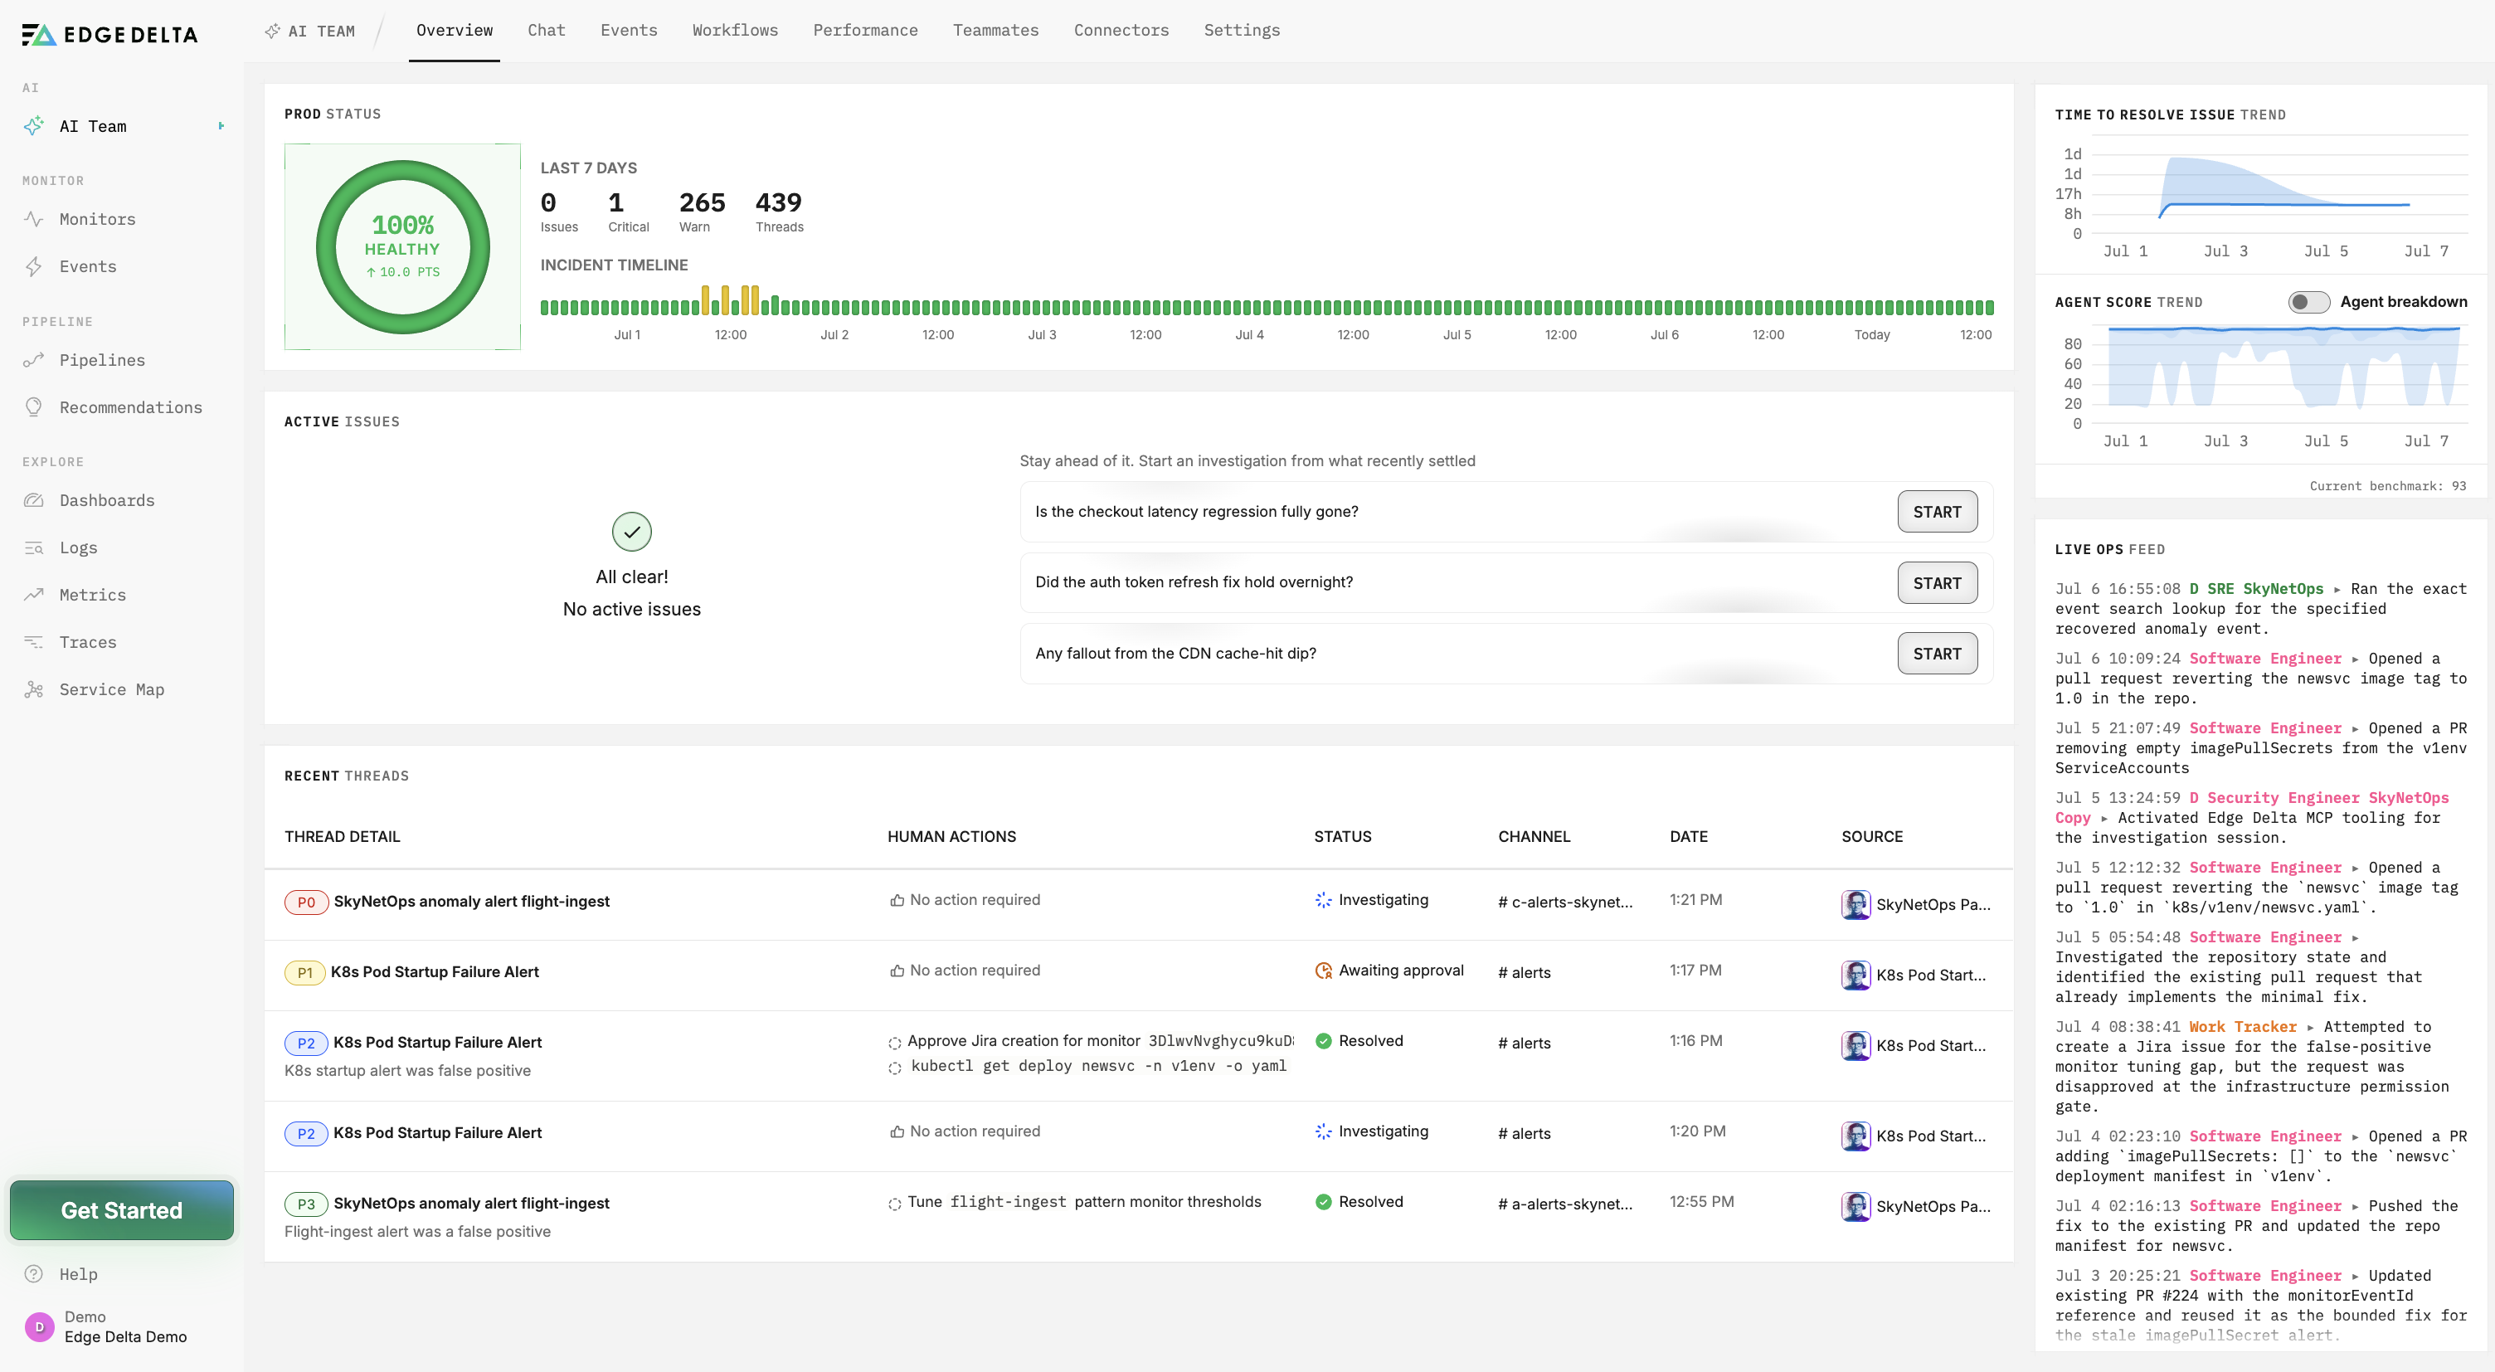Click the Recommendations lightbulb icon
2495x1372 pixels.
pos(34,408)
